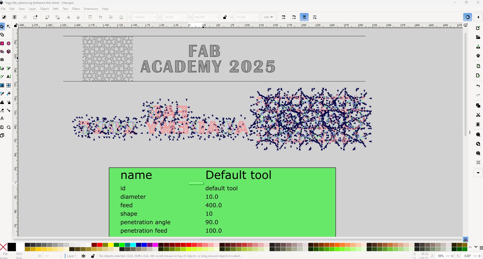Select the Spray tool

point(9,102)
